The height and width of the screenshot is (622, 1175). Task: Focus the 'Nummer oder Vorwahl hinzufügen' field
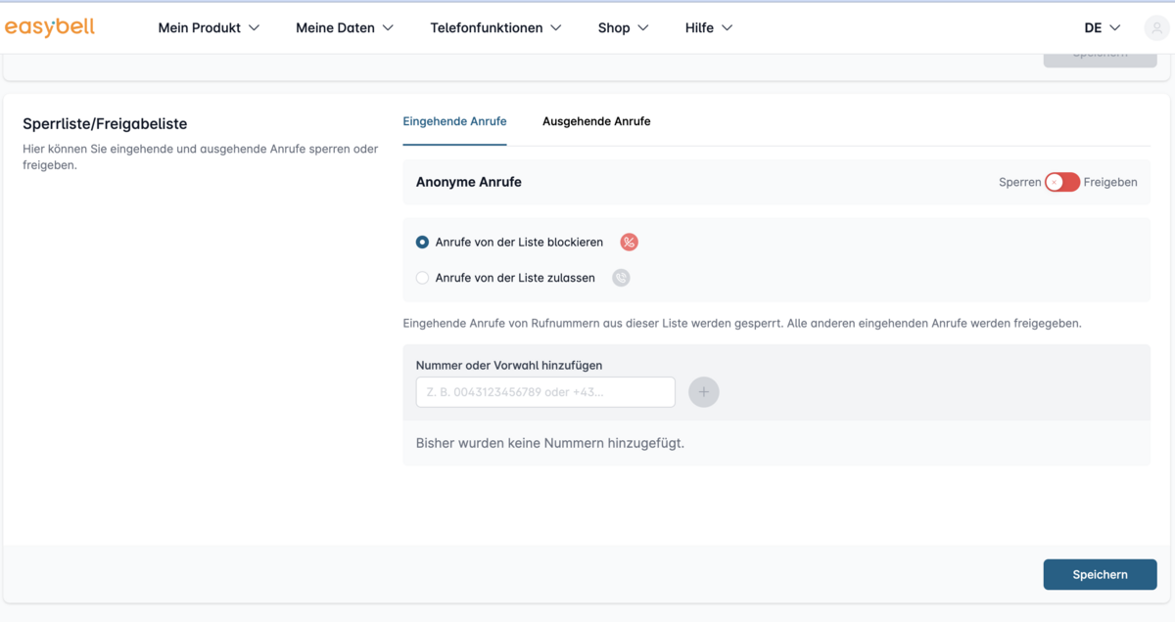tap(545, 392)
